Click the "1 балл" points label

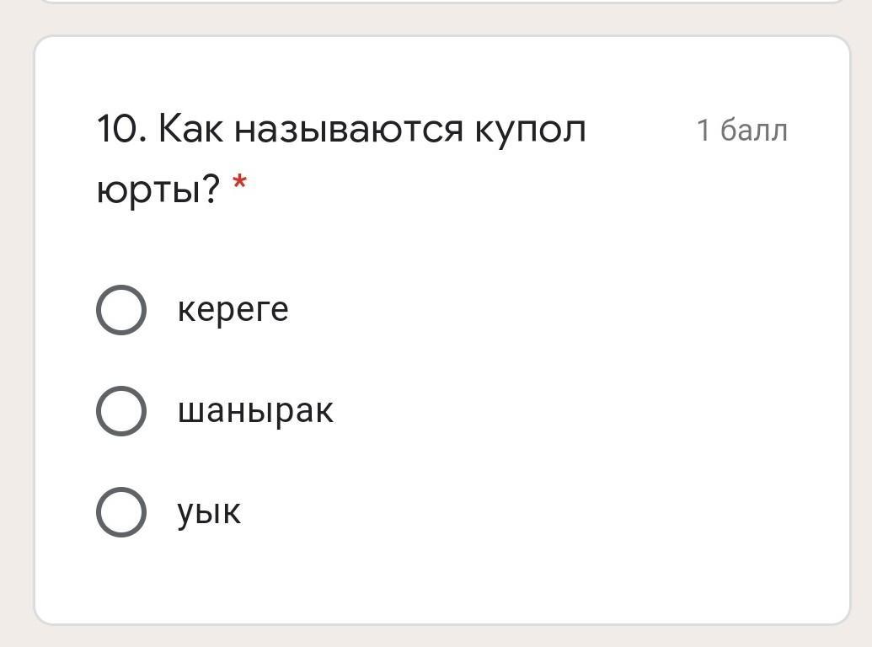741,131
